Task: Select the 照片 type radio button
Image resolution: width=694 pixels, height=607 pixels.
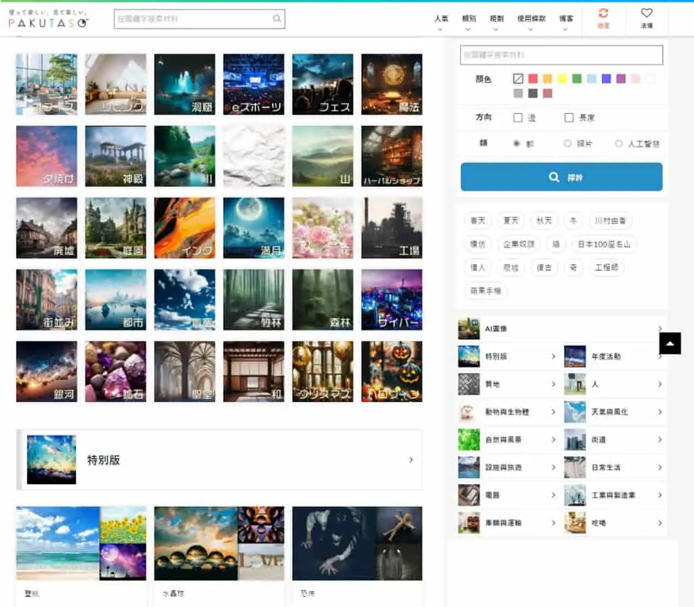Action: coord(567,144)
